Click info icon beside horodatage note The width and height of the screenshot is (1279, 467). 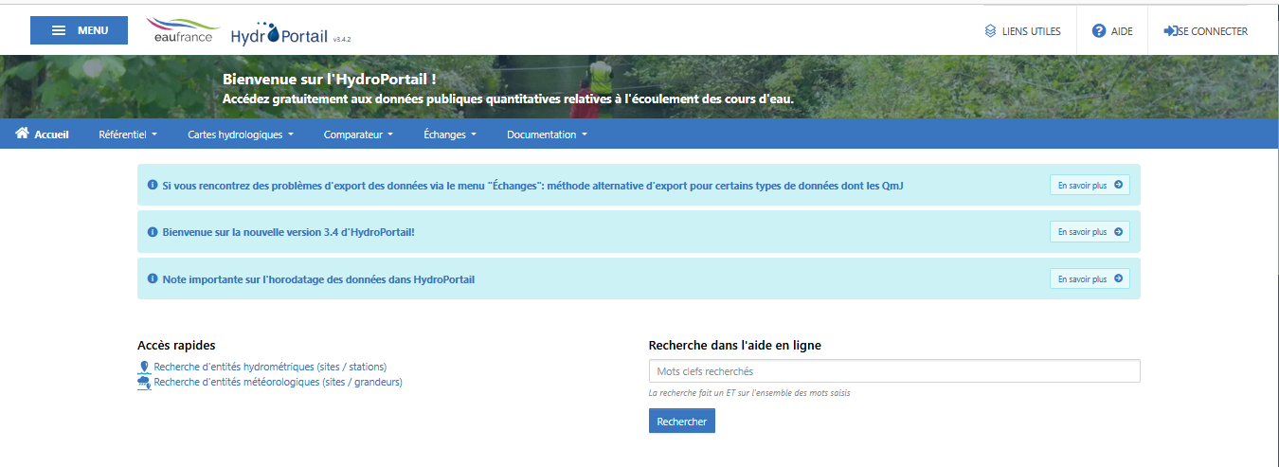(x=153, y=279)
